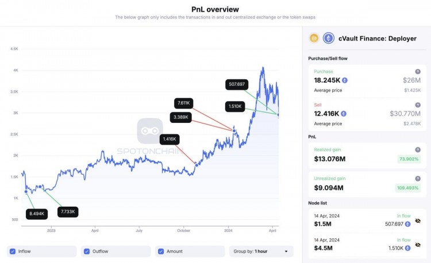Open the Unrealized gain info icon
Image resolution: width=431 pixels, height=263 pixels.
tap(418, 178)
